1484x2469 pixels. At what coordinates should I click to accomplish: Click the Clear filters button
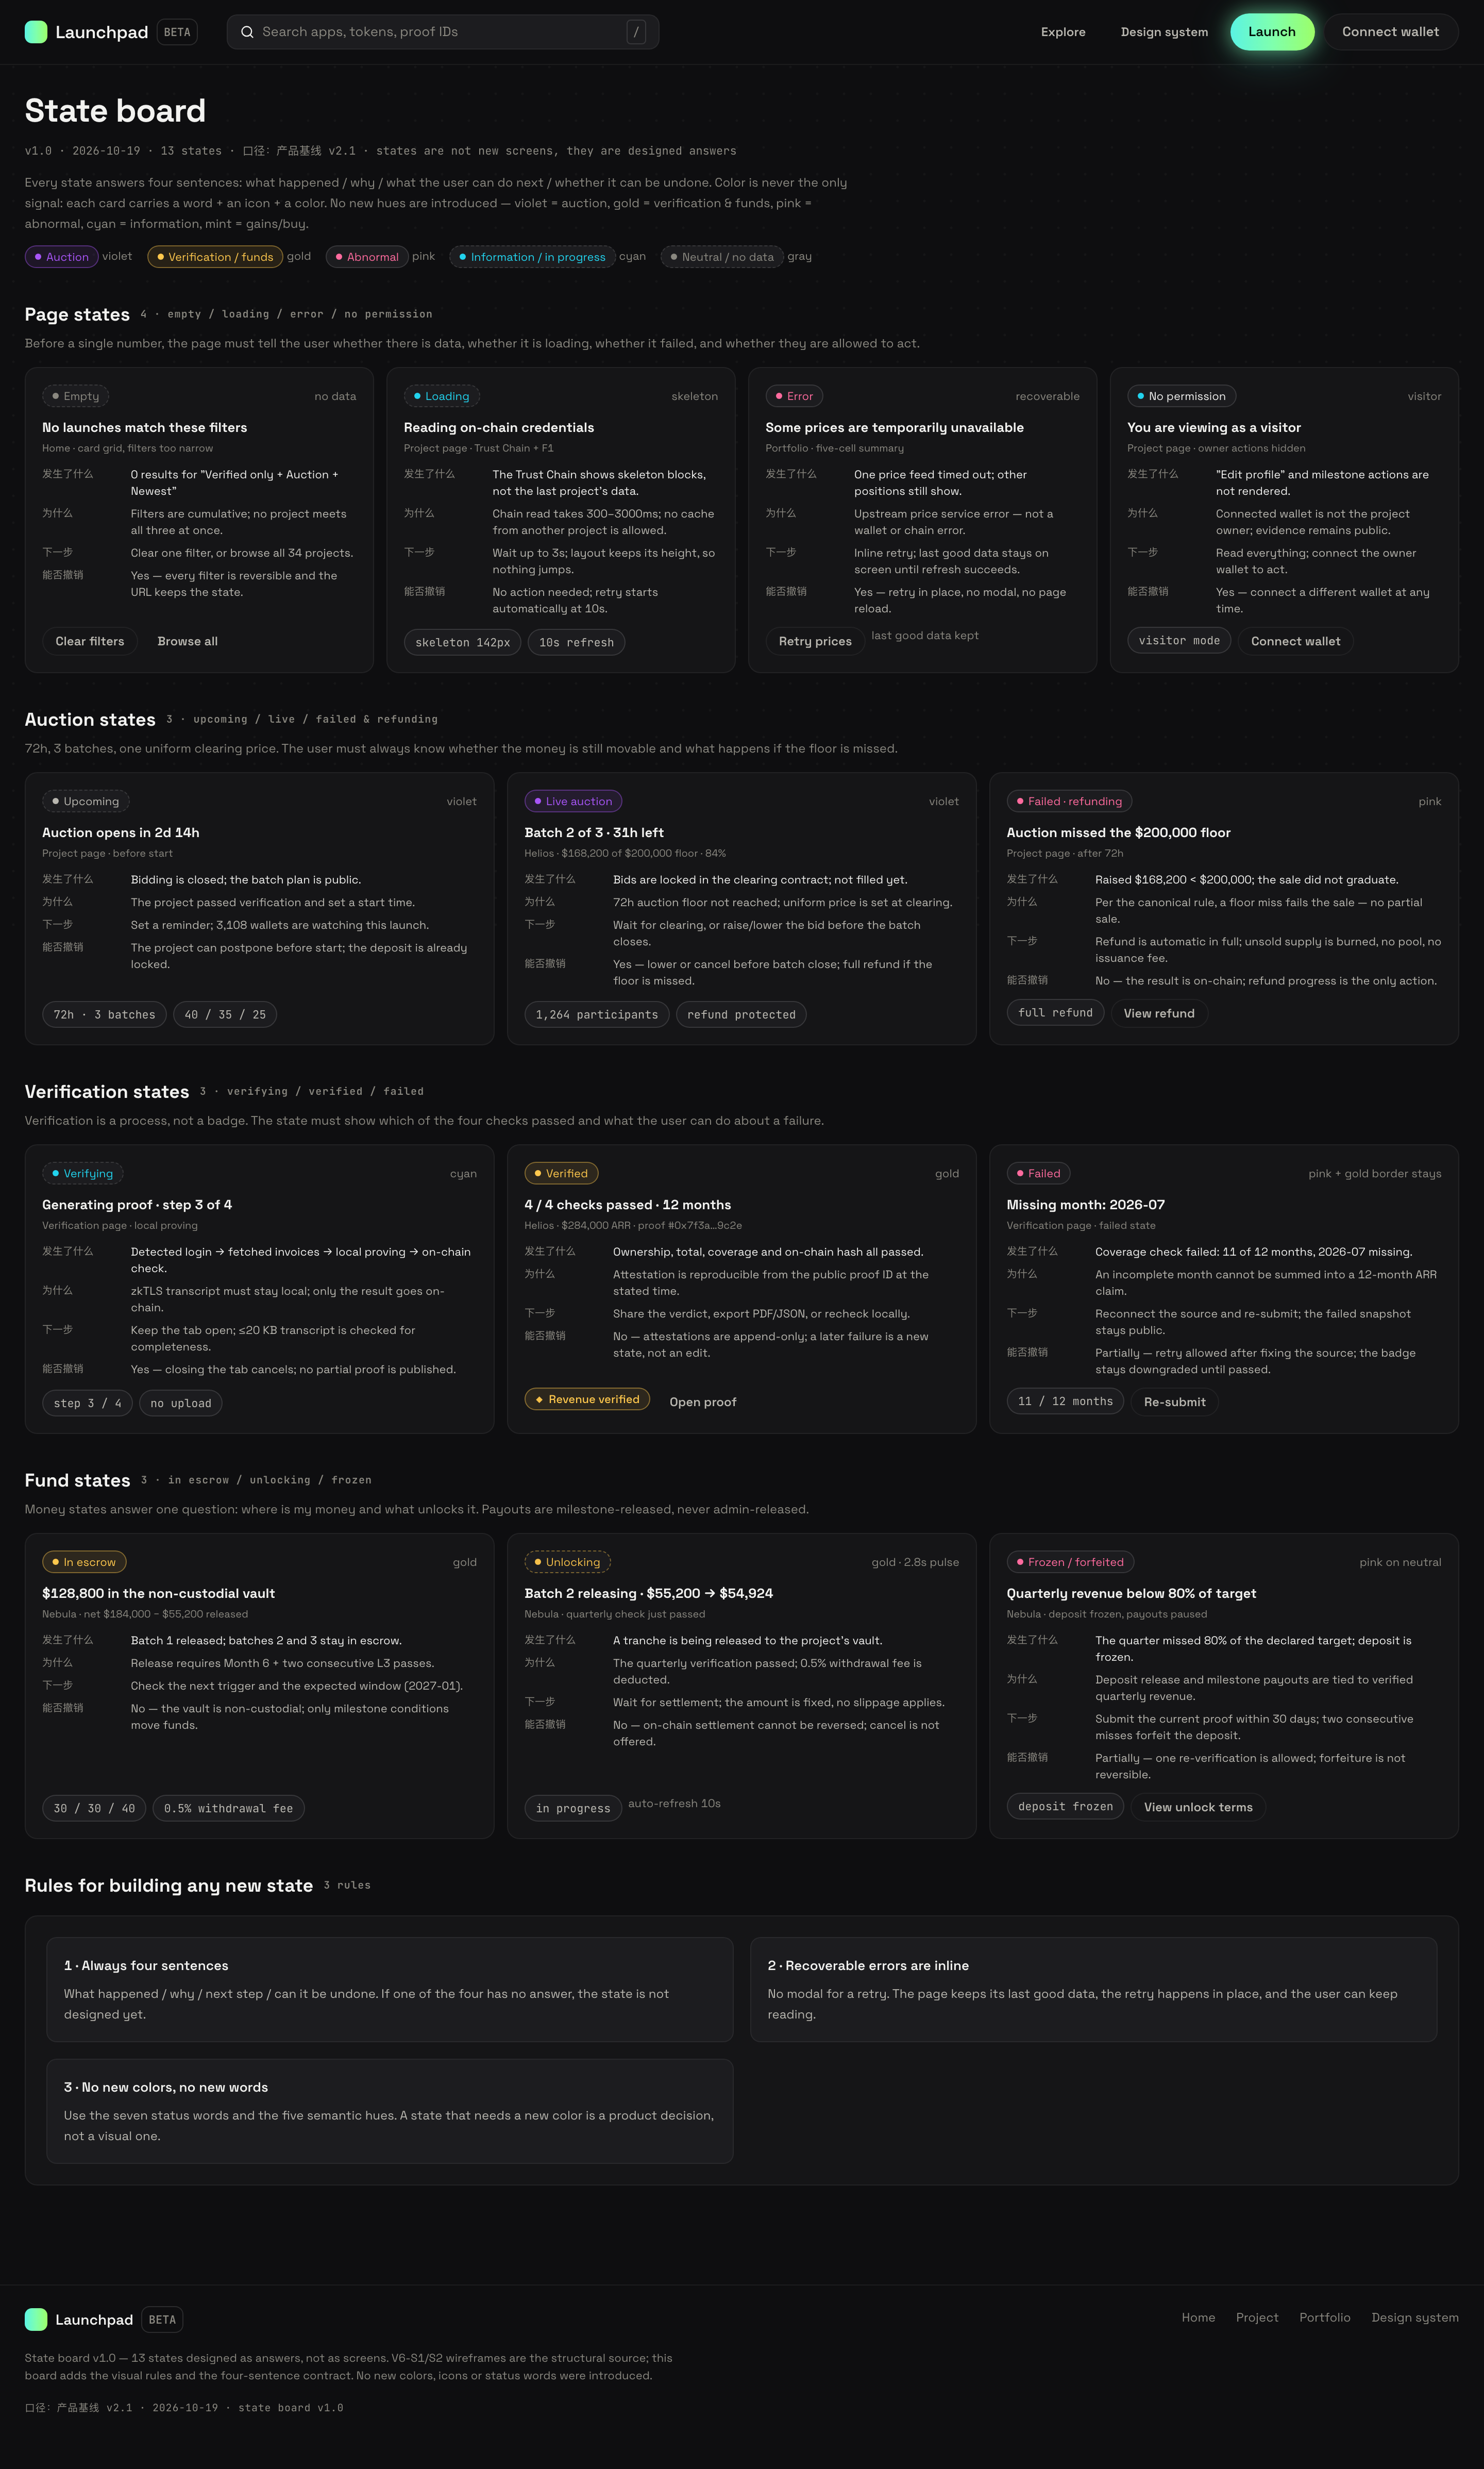pyautogui.click(x=90, y=641)
